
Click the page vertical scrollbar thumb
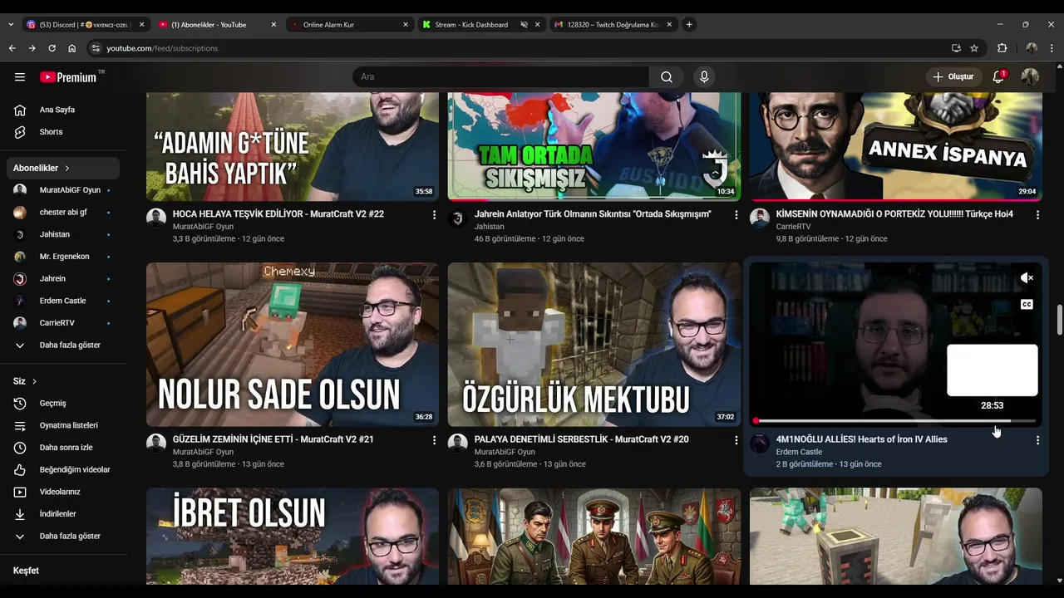tap(1059, 320)
